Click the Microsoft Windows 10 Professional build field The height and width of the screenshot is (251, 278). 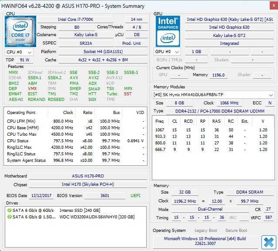pyautogui.click(x=205, y=241)
